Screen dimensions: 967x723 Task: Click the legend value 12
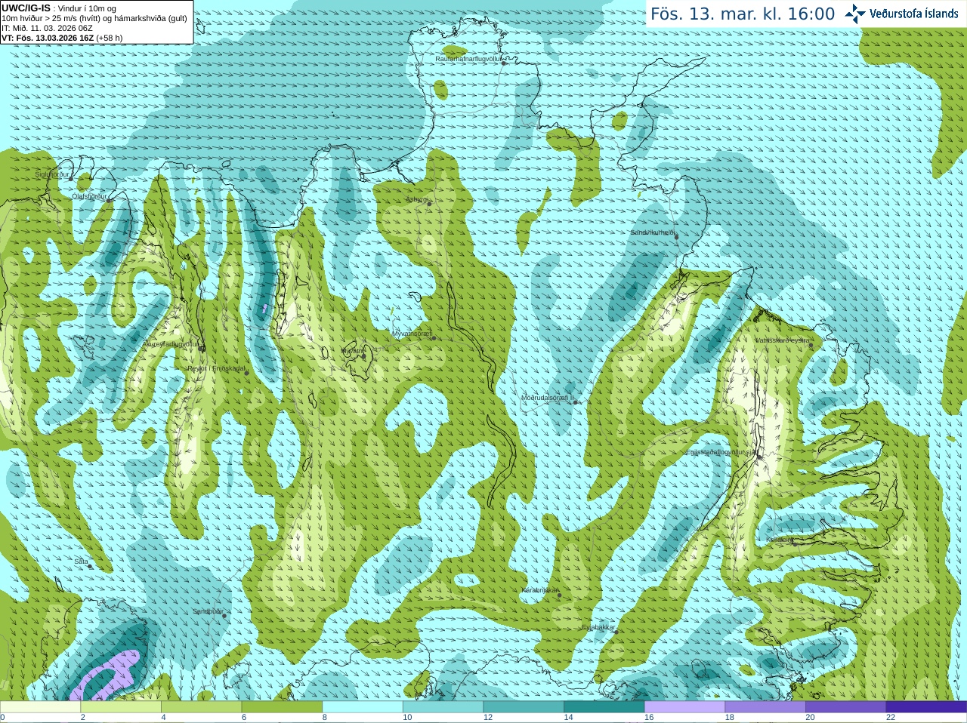488,718
